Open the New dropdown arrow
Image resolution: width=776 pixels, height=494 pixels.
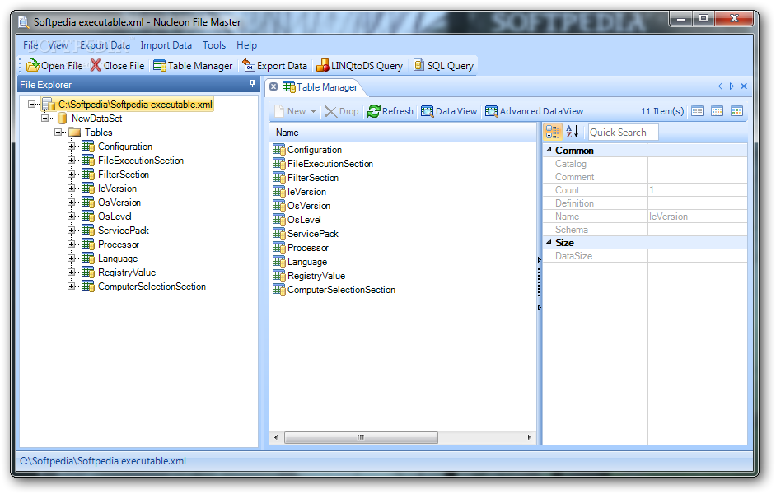[313, 111]
